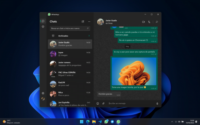Open Telegram from the taskbar

(x=100, y=122)
